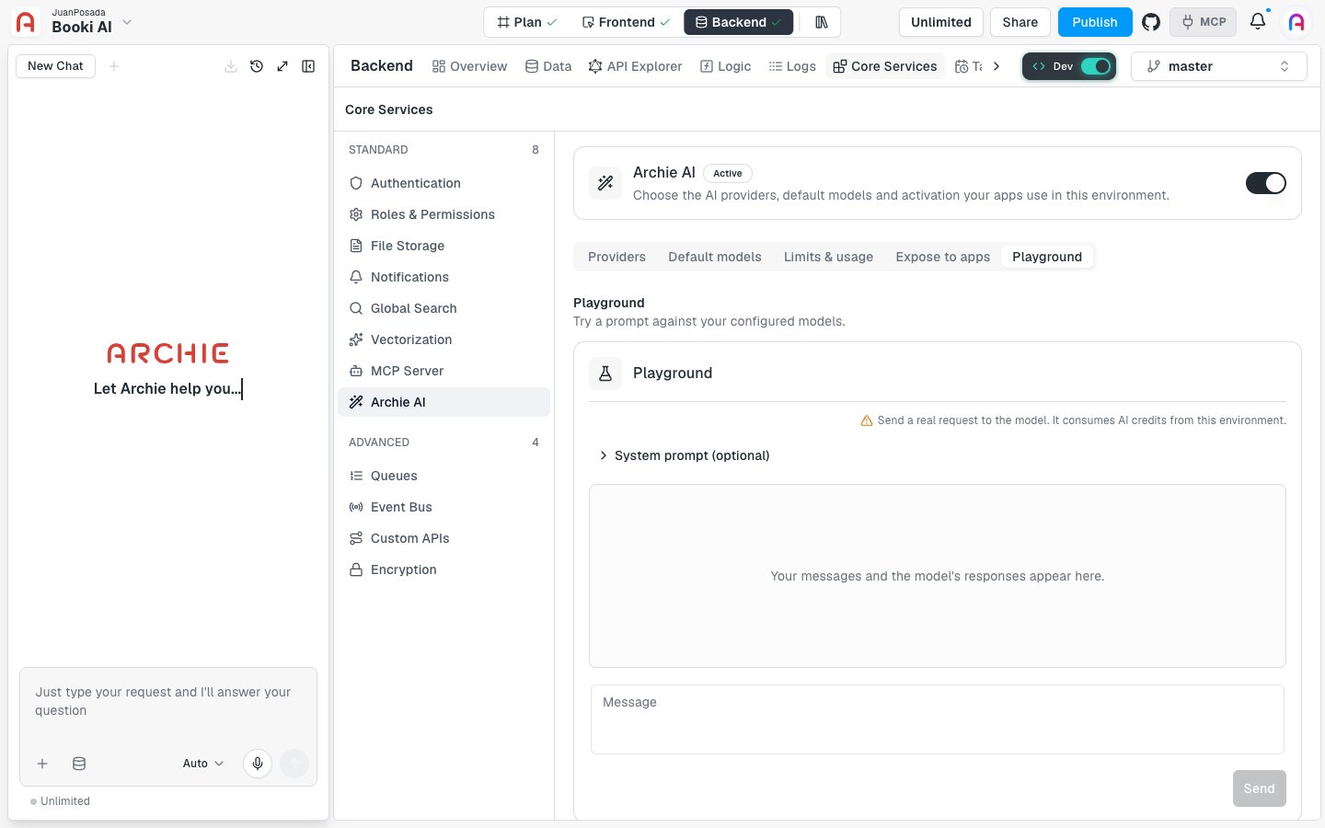This screenshot has width=1325, height=828.
Task: Open the Booki AI logo home icon
Action: tap(26, 22)
